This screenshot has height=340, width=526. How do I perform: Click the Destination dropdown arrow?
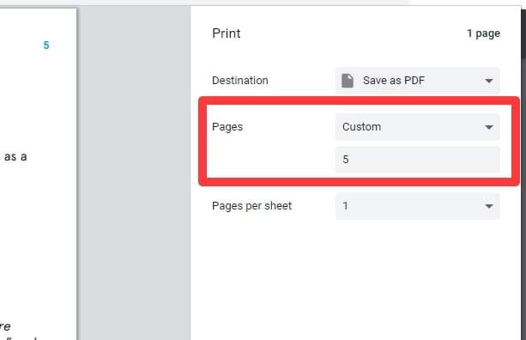(489, 81)
